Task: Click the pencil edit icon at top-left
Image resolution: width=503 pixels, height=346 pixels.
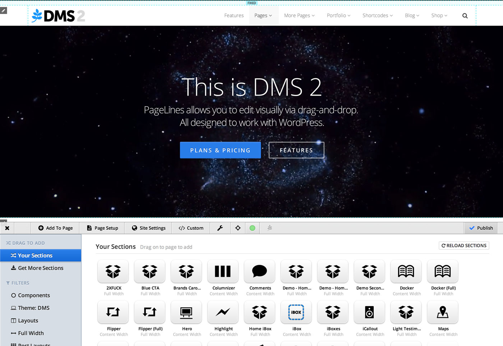Action: [3, 11]
